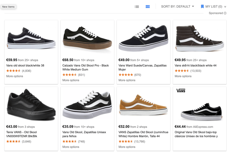The width and height of the screenshot is (230, 153).
Task: Expand My List chevron
Action: coord(225,7)
